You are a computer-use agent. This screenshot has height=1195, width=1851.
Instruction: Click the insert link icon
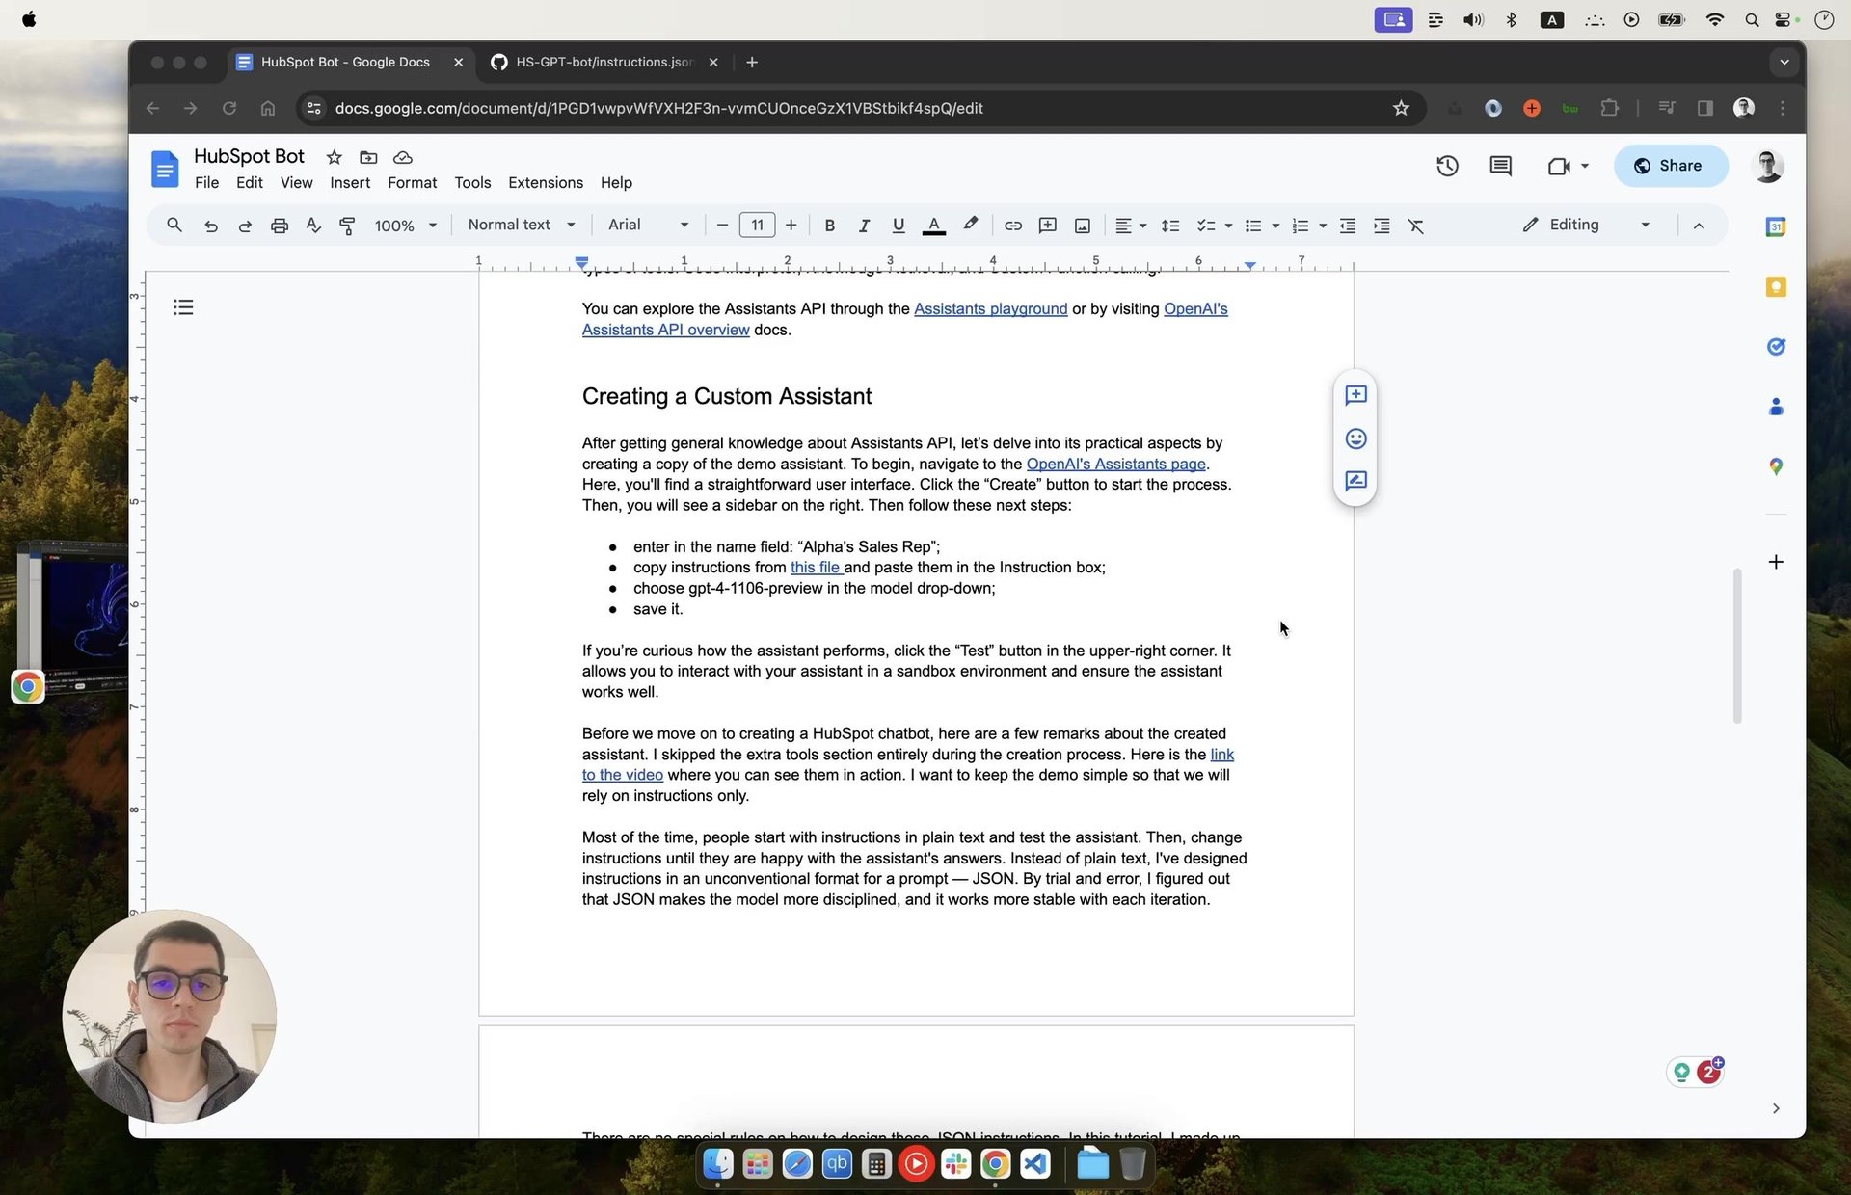pos(1012,226)
